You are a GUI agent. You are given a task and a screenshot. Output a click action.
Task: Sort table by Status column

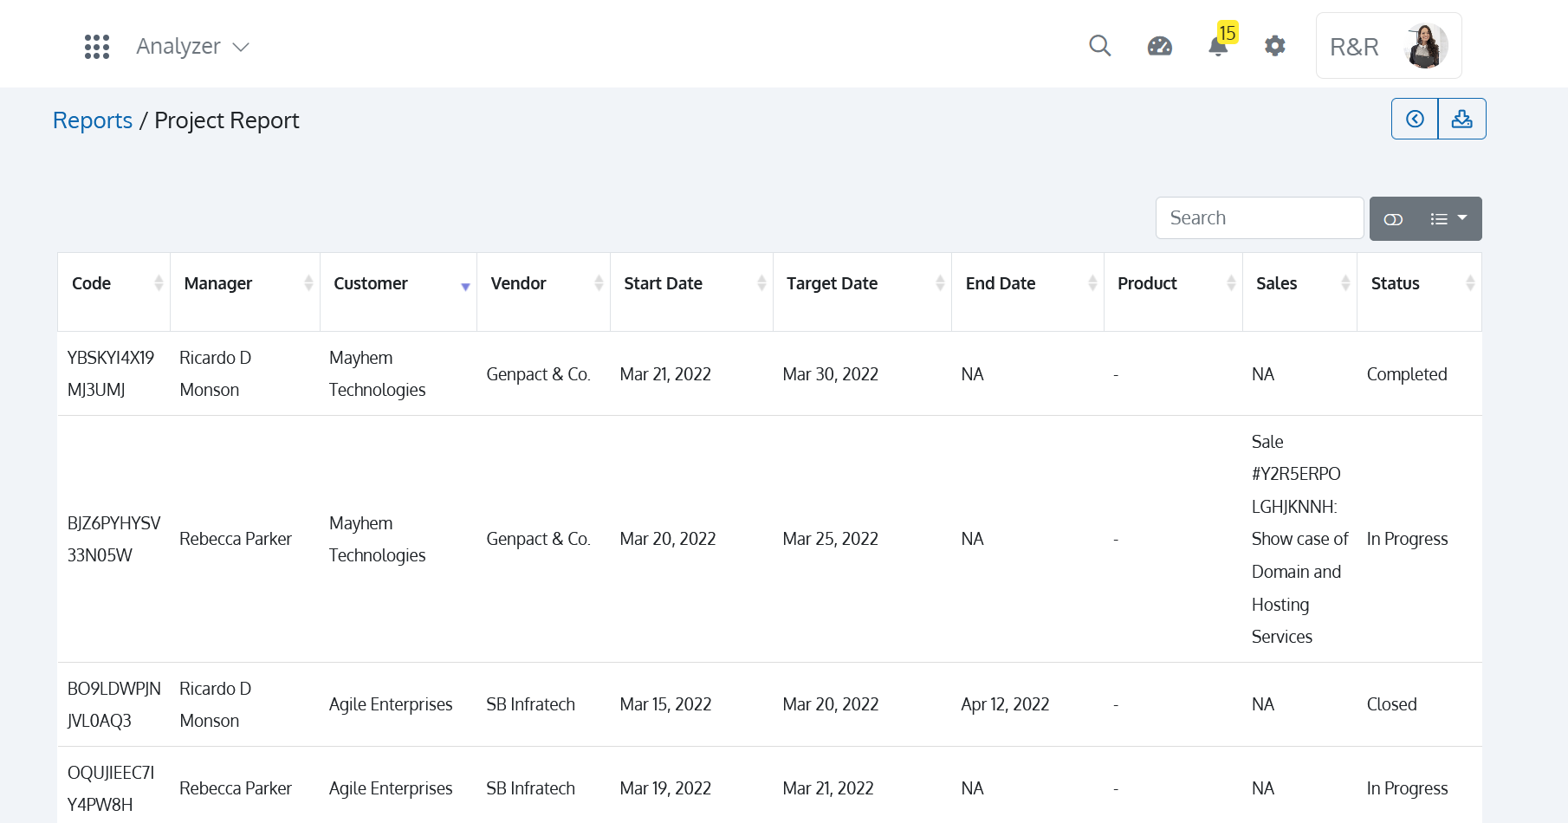point(1420,292)
